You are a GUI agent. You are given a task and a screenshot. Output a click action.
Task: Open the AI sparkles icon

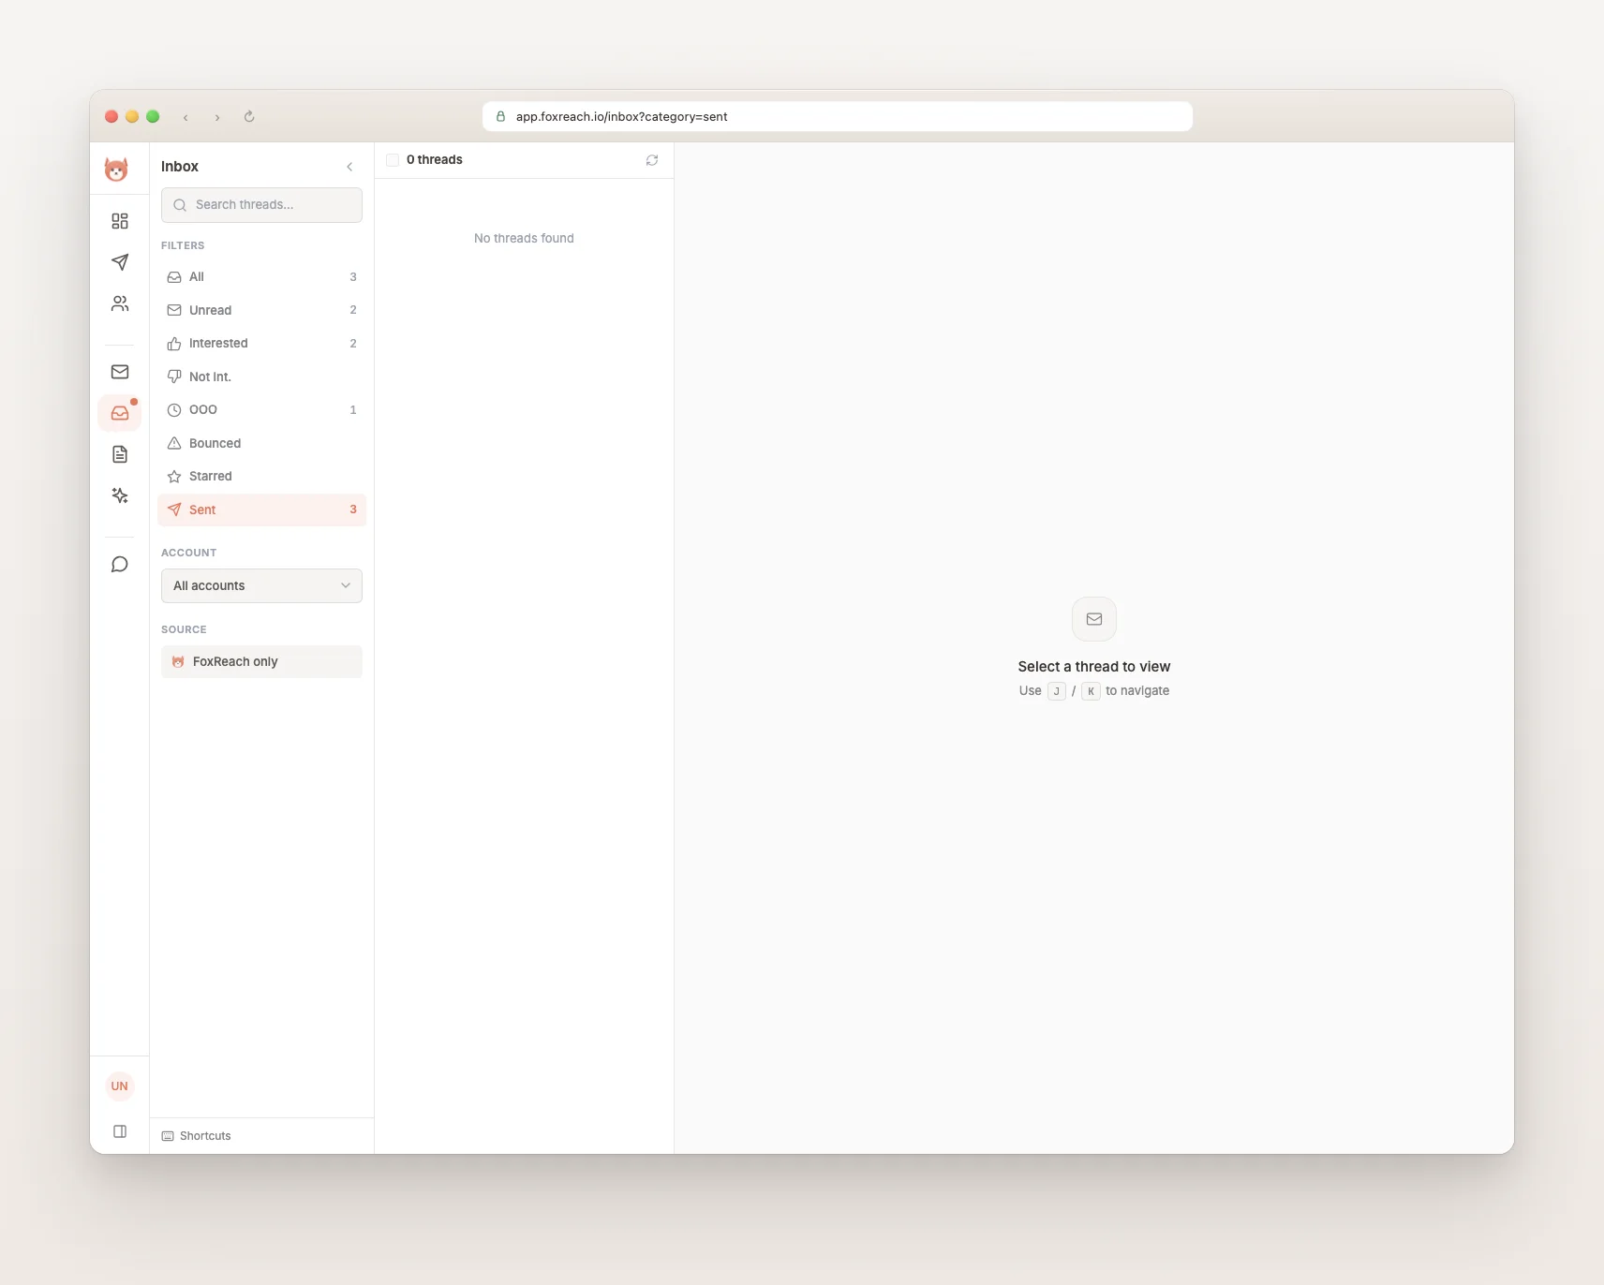pos(120,495)
